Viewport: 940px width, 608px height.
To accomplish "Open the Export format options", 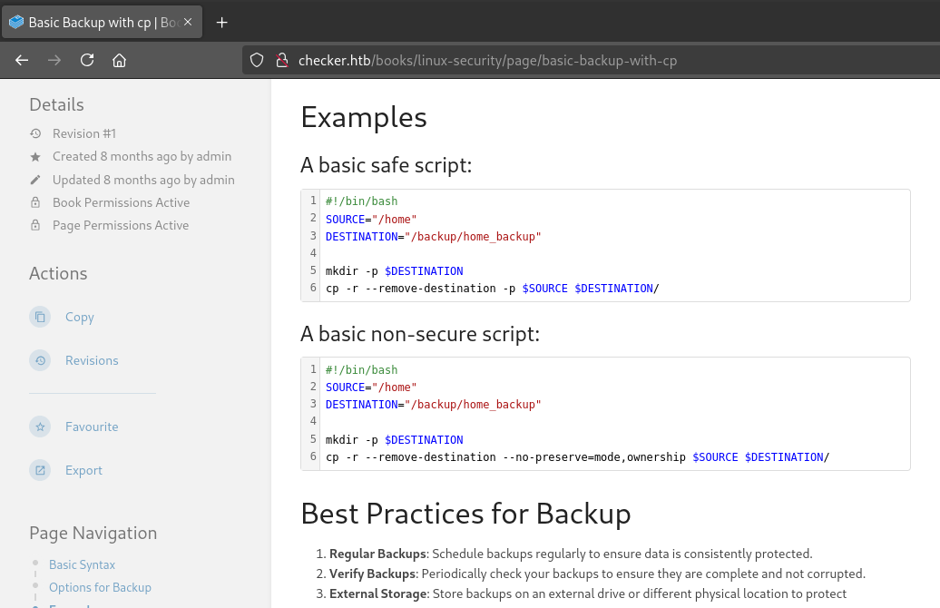I will click(83, 470).
